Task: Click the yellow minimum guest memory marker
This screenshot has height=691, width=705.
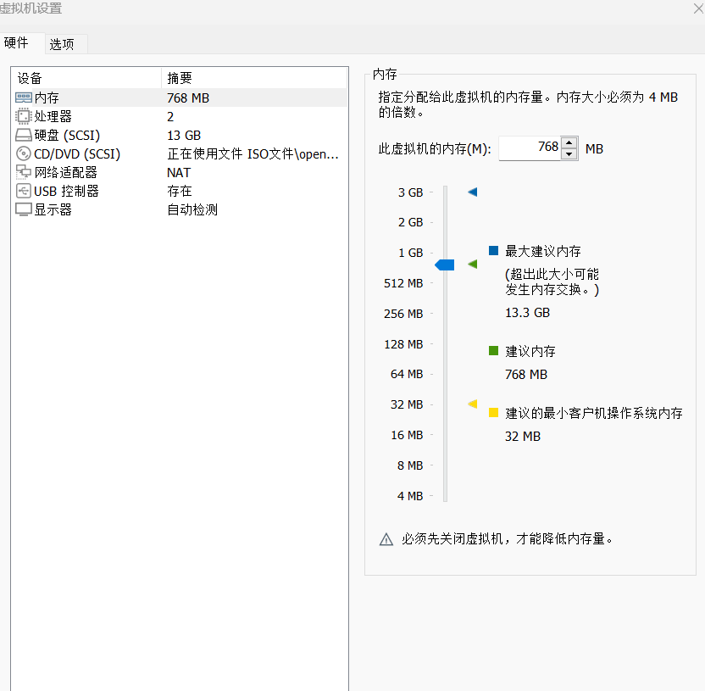Action: point(473,404)
